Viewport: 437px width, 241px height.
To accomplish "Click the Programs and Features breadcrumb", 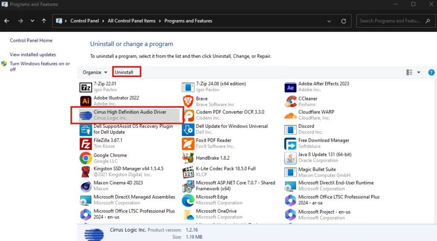I will click(188, 21).
